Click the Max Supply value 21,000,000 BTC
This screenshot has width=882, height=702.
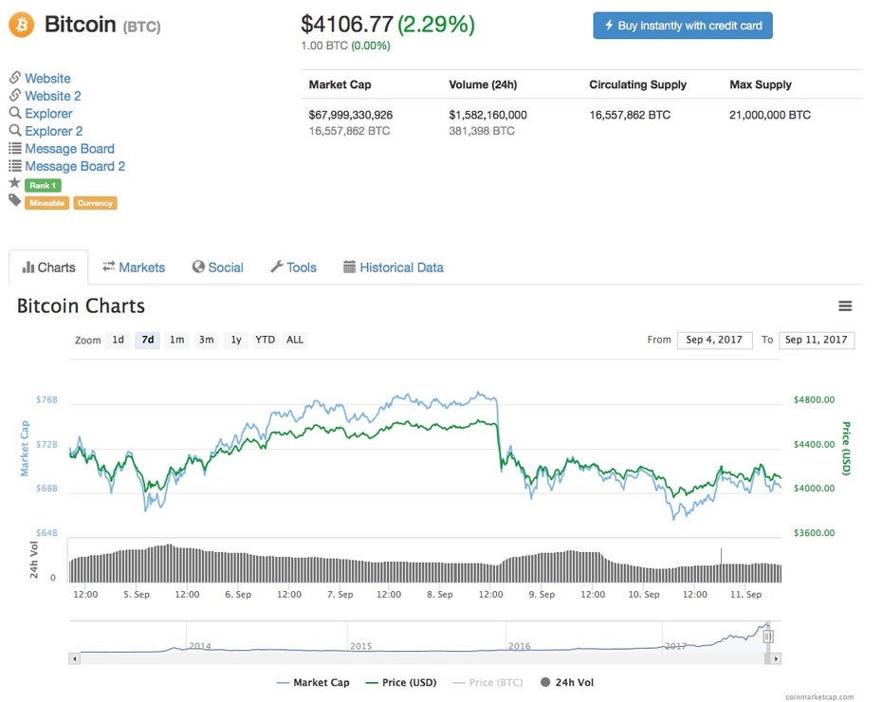(770, 115)
